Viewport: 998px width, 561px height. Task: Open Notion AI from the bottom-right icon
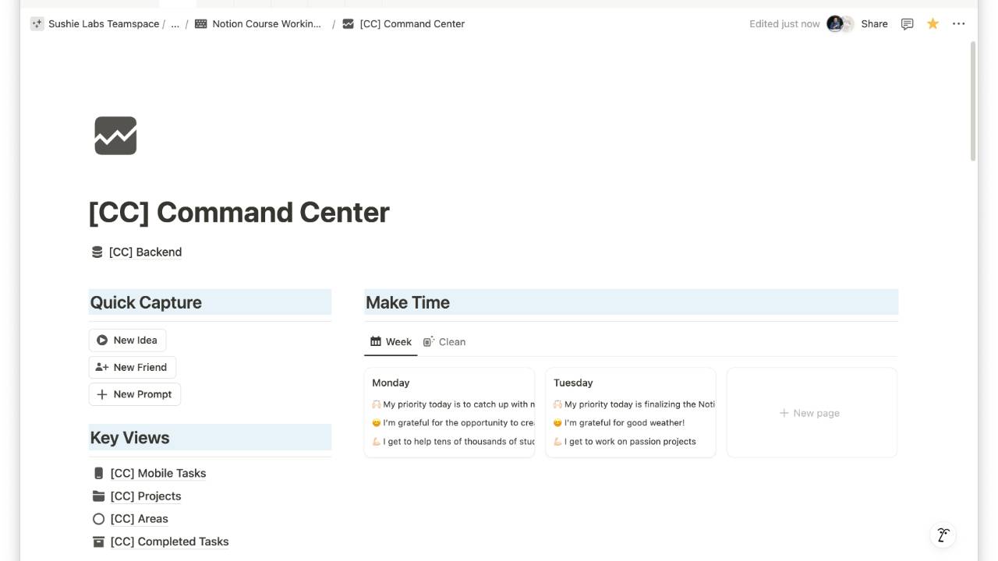(943, 535)
